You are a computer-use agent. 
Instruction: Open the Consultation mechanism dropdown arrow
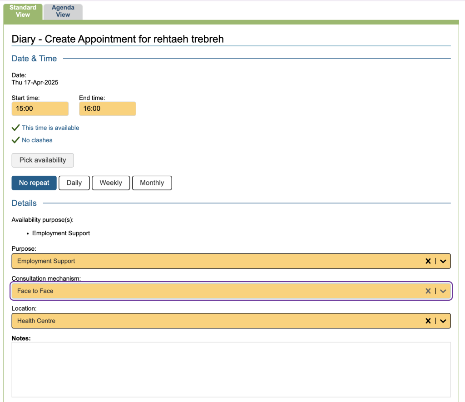(x=443, y=291)
